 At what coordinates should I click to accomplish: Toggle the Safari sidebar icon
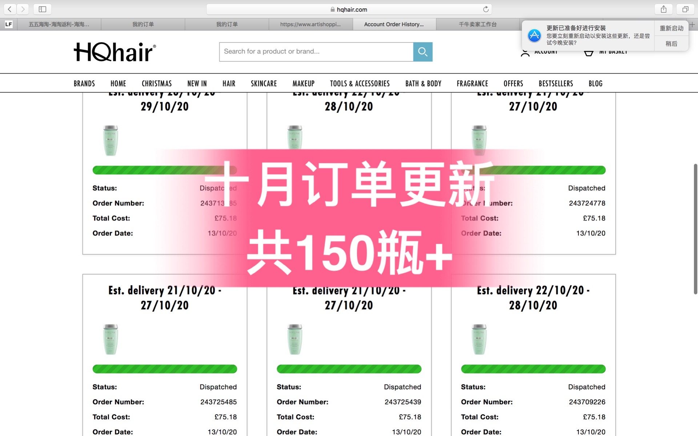click(x=42, y=9)
